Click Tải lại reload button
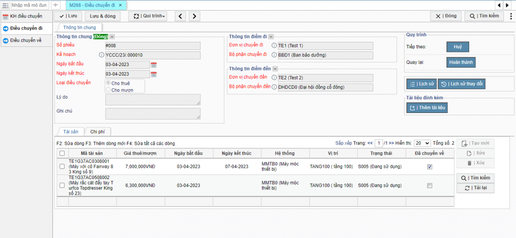Screen dimensions: 516x238 pyautogui.click(x=475, y=188)
